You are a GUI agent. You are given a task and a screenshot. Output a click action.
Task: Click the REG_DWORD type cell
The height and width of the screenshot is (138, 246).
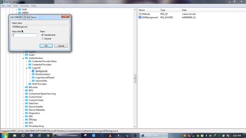tap(166, 18)
